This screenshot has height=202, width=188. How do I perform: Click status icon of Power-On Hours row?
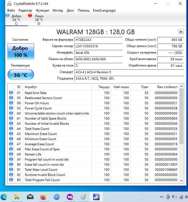[x=11, y=103]
